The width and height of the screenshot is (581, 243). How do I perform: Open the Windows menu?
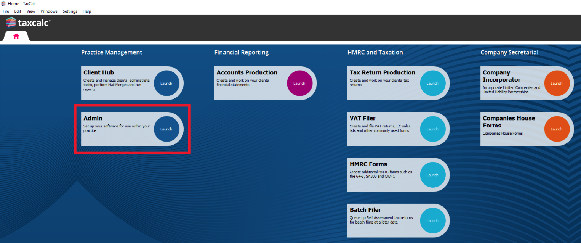(x=49, y=11)
